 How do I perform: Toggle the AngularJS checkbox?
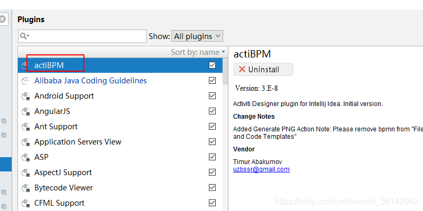[x=213, y=111]
